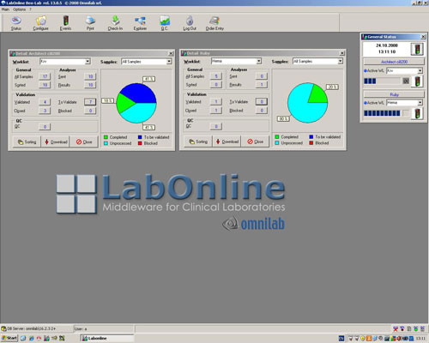Toggle Active WL radio for Ruby
The image size is (429, 343).
pyautogui.click(x=366, y=103)
